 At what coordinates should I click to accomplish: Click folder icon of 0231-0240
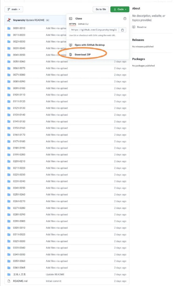[9, 181]
